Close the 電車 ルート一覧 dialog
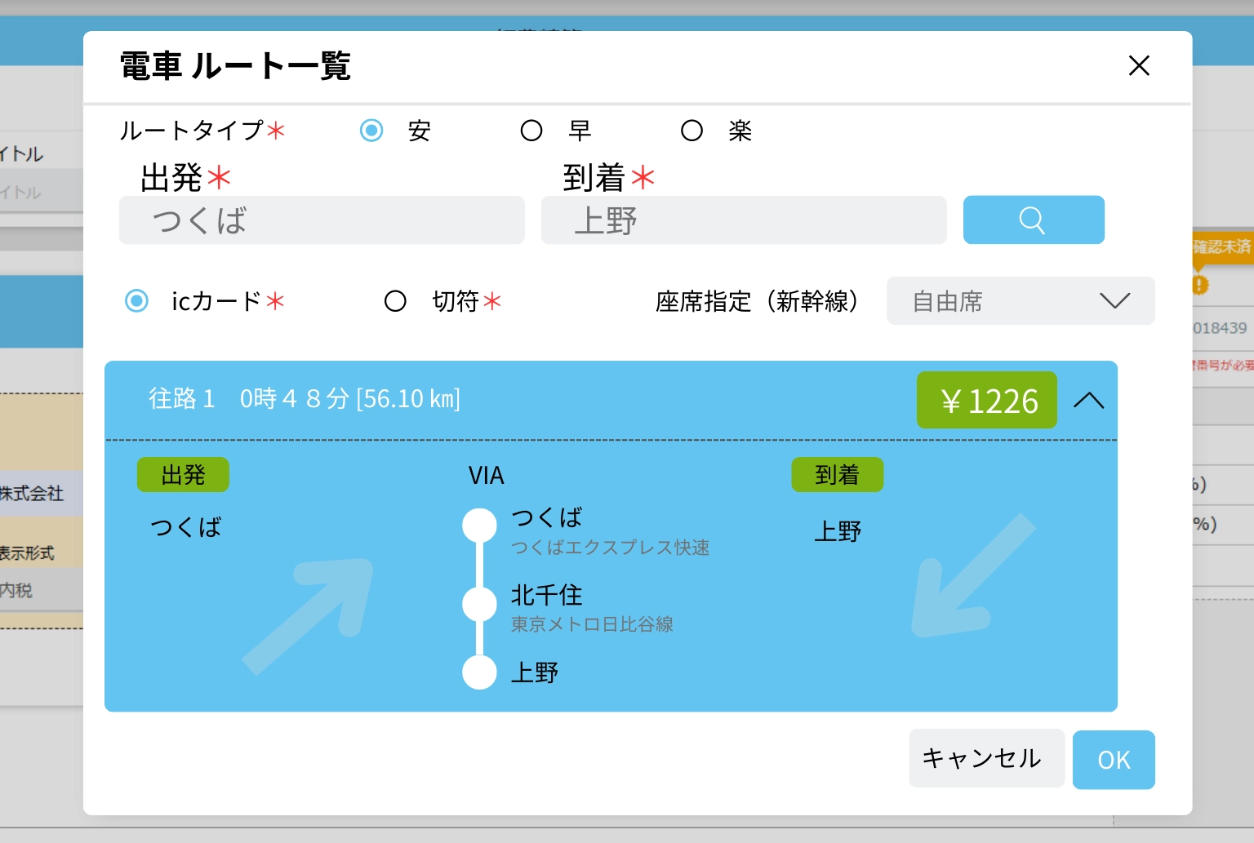 (1139, 65)
